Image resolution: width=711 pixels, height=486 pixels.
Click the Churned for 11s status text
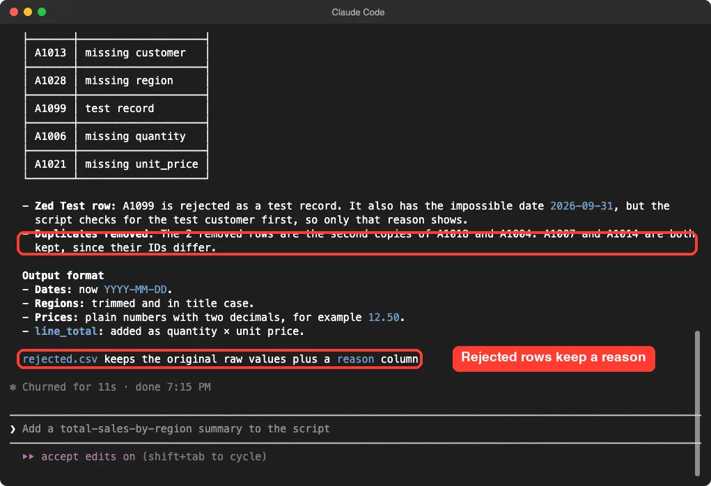tap(70, 387)
